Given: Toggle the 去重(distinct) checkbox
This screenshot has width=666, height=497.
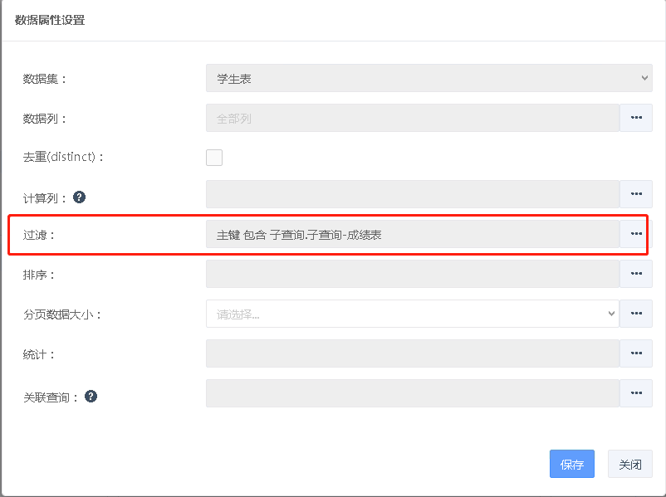Looking at the screenshot, I should [214, 158].
